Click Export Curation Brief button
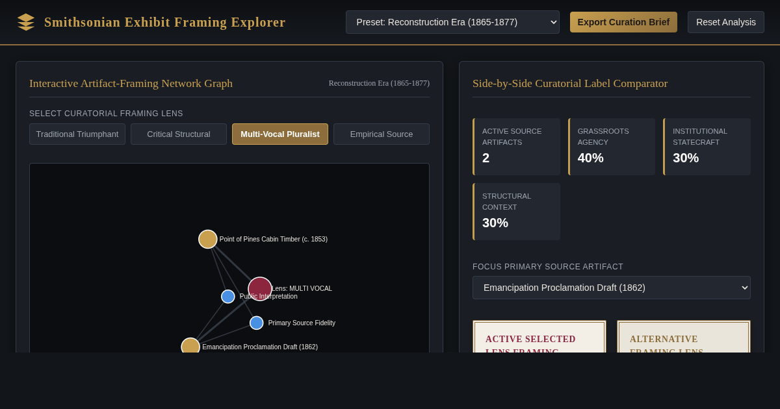Image resolution: width=780 pixels, height=409 pixels. (623, 22)
